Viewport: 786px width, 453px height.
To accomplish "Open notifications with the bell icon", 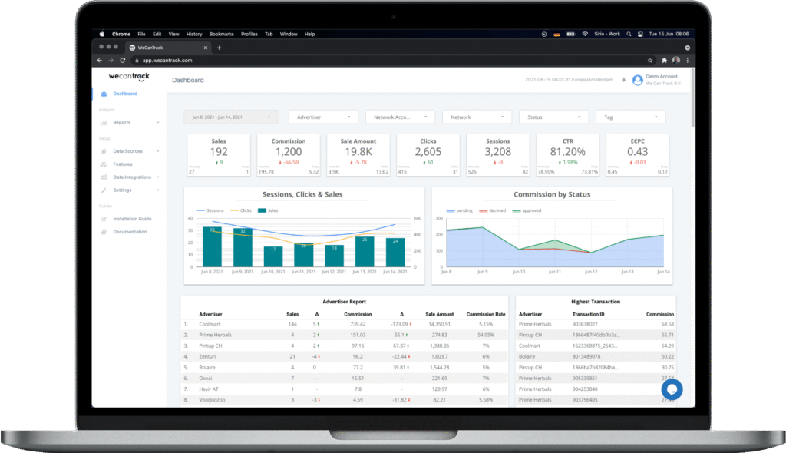I will pyautogui.click(x=623, y=80).
